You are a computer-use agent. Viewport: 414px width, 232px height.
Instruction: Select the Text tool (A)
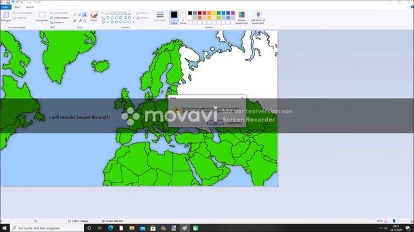pyautogui.click(x=85, y=15)
